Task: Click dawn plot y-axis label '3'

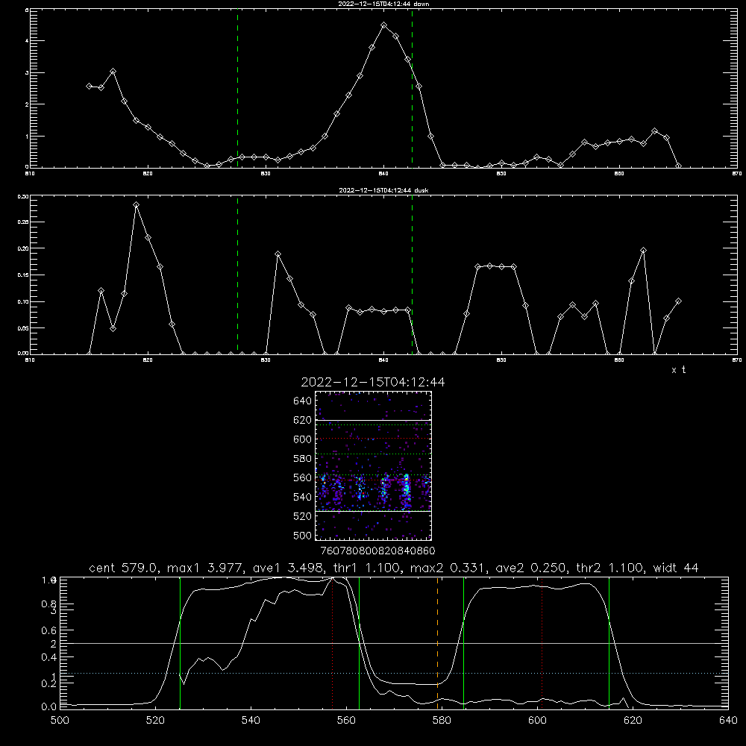Action: tap(27, 72)
